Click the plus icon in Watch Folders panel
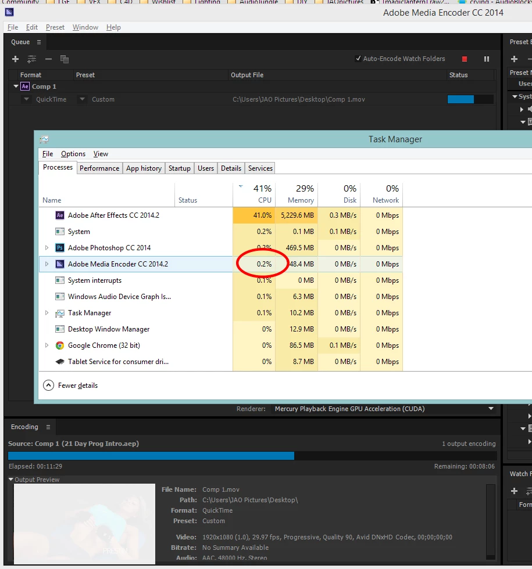The width and height of the screenshot is (532, 569). [514, 491]
